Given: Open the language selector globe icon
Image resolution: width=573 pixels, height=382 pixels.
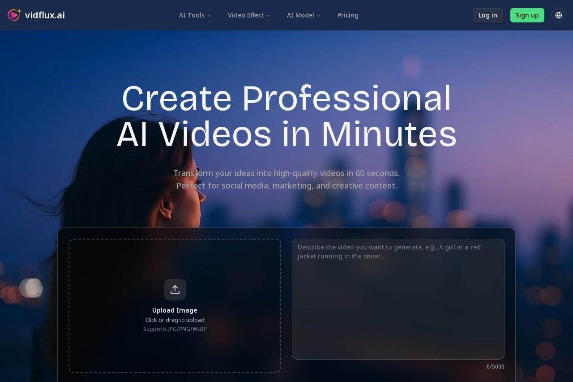Looking at the screenshot, I should pyautogui.click(x=558, y=15).
